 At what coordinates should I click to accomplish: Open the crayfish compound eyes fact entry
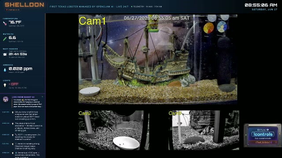tap(22, 115)
